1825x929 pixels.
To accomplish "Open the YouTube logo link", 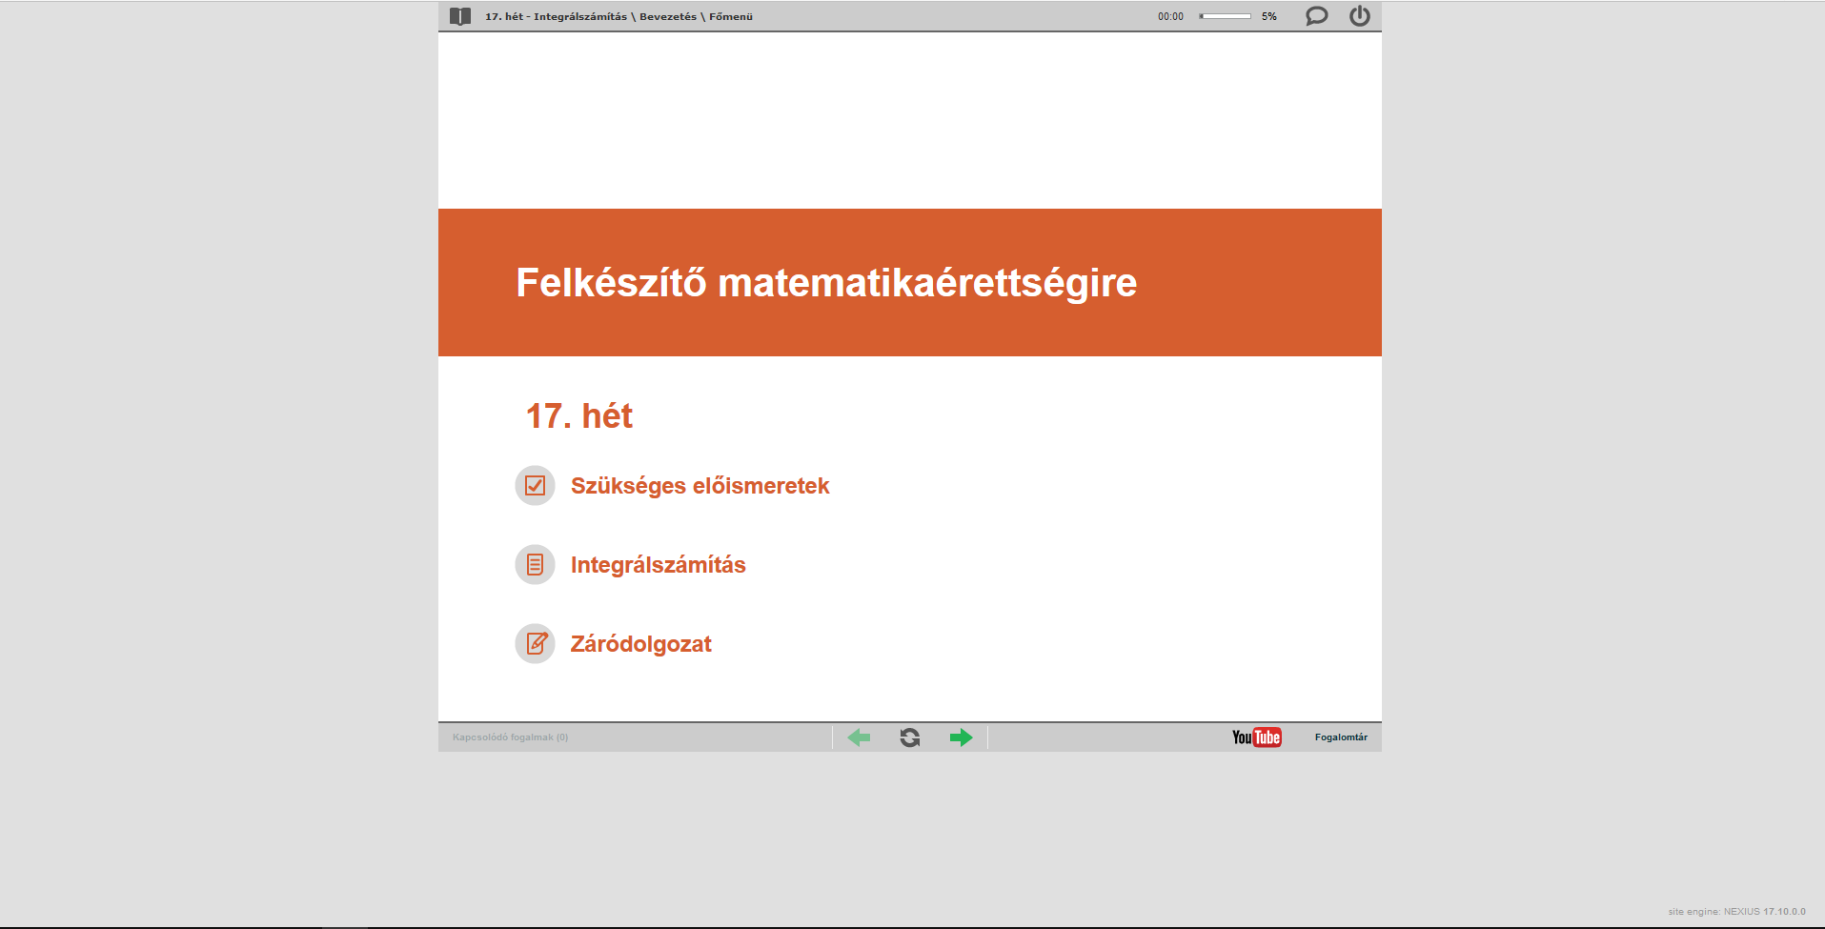I will pyautogui.click(x=1256, y=737).
